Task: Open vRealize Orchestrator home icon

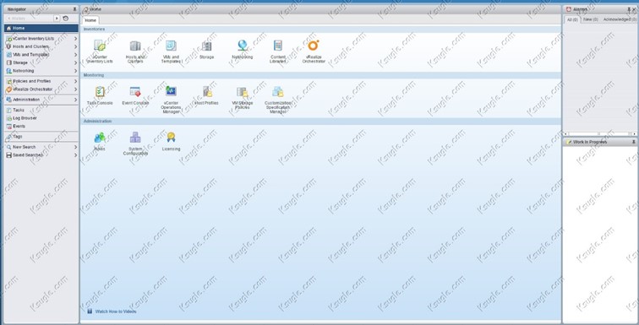Action: pyautogui.click(x=314, y=45)
